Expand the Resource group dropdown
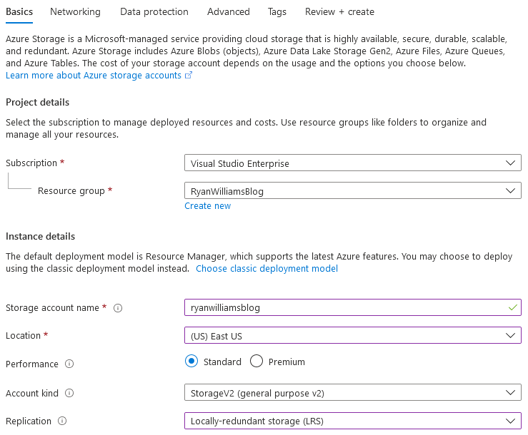Screen dimensions: 528x435 click(x=352, y=190)
